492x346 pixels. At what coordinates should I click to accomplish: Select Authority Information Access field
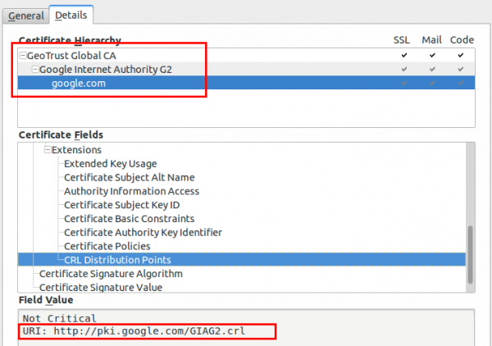131,191
